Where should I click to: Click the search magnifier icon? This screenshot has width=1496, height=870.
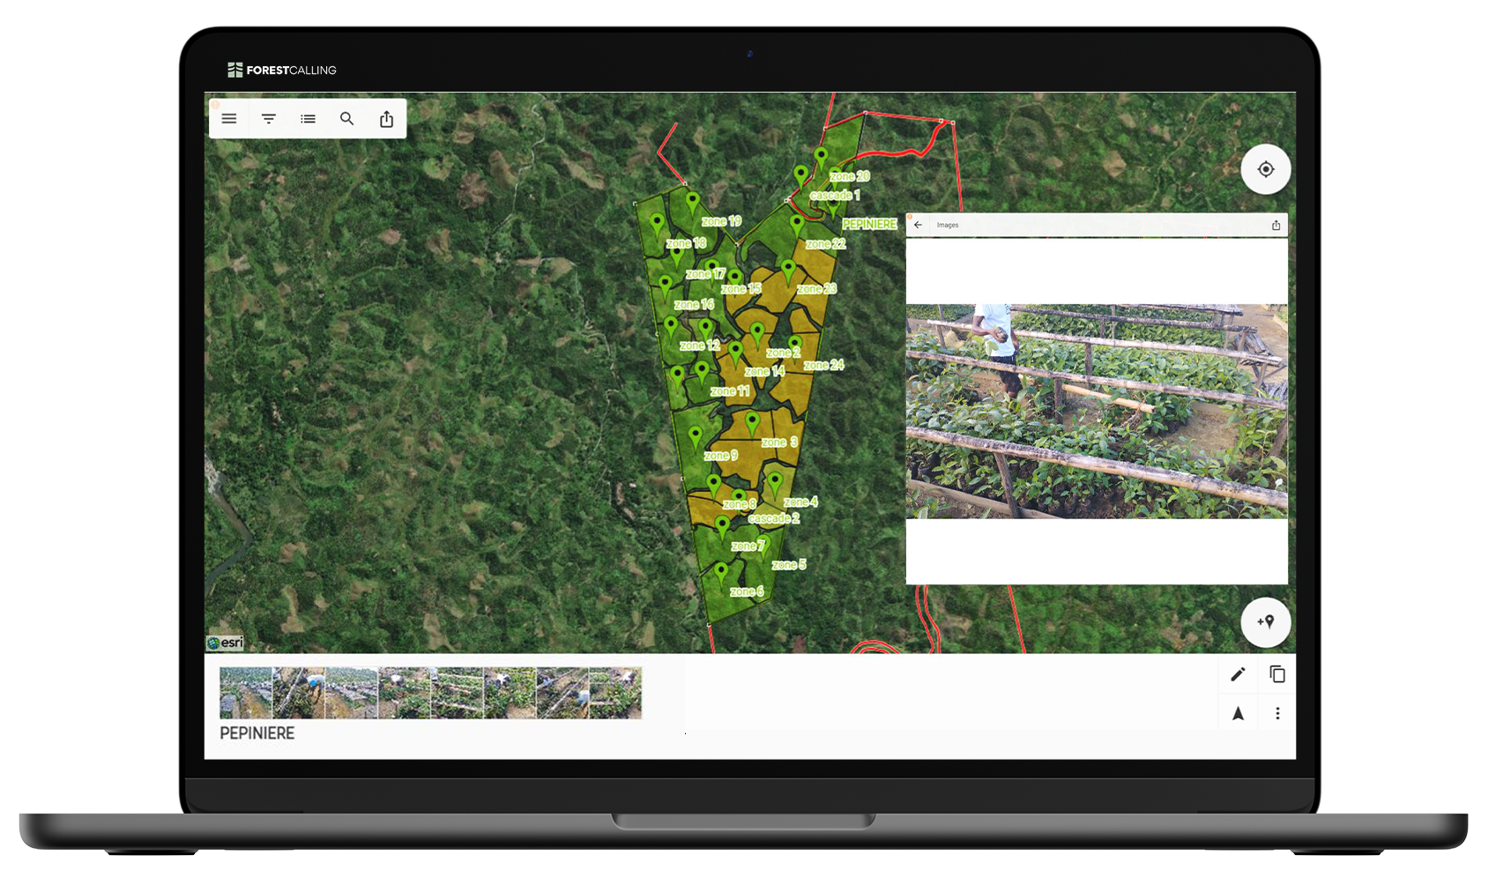pos(347,119)
